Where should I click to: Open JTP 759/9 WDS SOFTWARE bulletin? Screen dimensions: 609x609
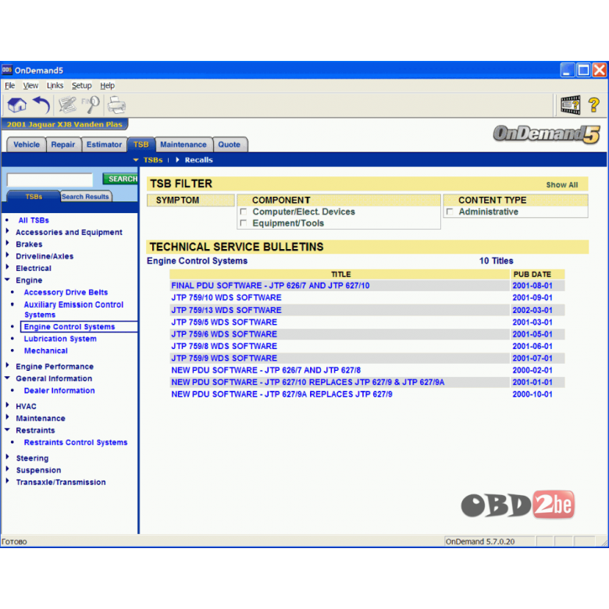point(224,358)
